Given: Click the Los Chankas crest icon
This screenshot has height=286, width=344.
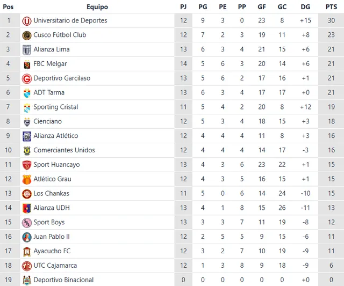Looking at the screenshot, I should (x=27, y=194).
